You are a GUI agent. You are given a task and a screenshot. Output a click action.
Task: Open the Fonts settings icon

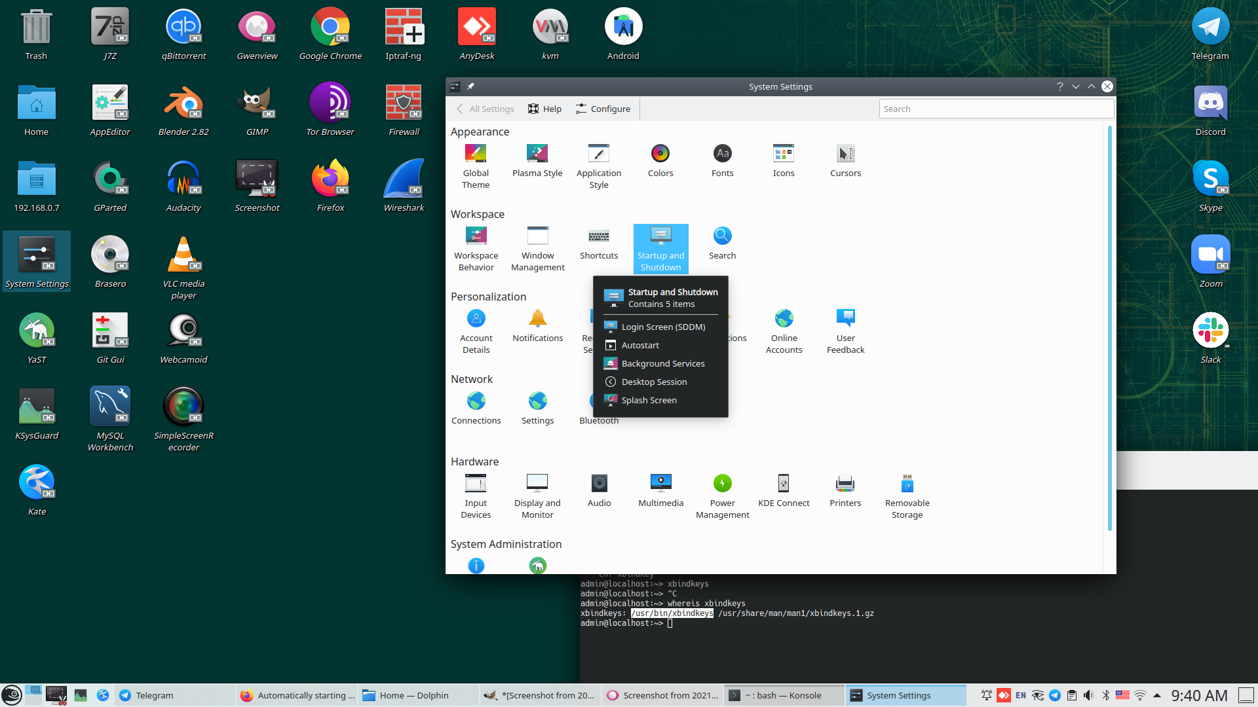coord(722,154)
